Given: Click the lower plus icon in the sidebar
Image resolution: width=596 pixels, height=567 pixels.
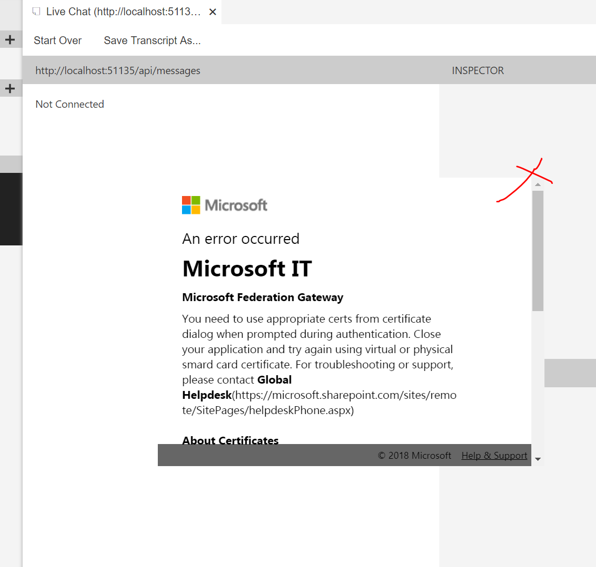Looking at the screenshot, I should click(11, 88).
